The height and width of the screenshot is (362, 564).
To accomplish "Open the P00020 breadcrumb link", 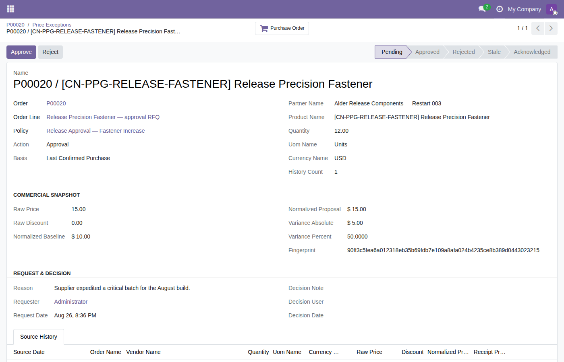I will tap(15, 25).
